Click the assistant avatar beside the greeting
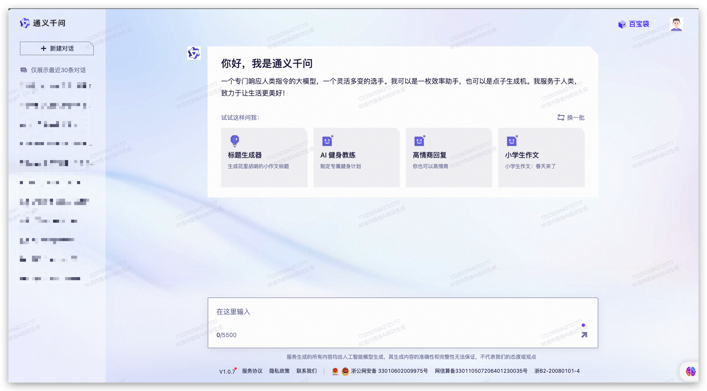The width and height of the screenshot is (707, 391). click(194, 53)
